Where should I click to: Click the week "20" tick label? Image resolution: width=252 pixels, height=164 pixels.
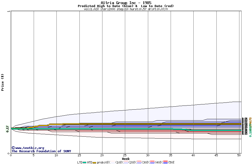click(102, 155)
